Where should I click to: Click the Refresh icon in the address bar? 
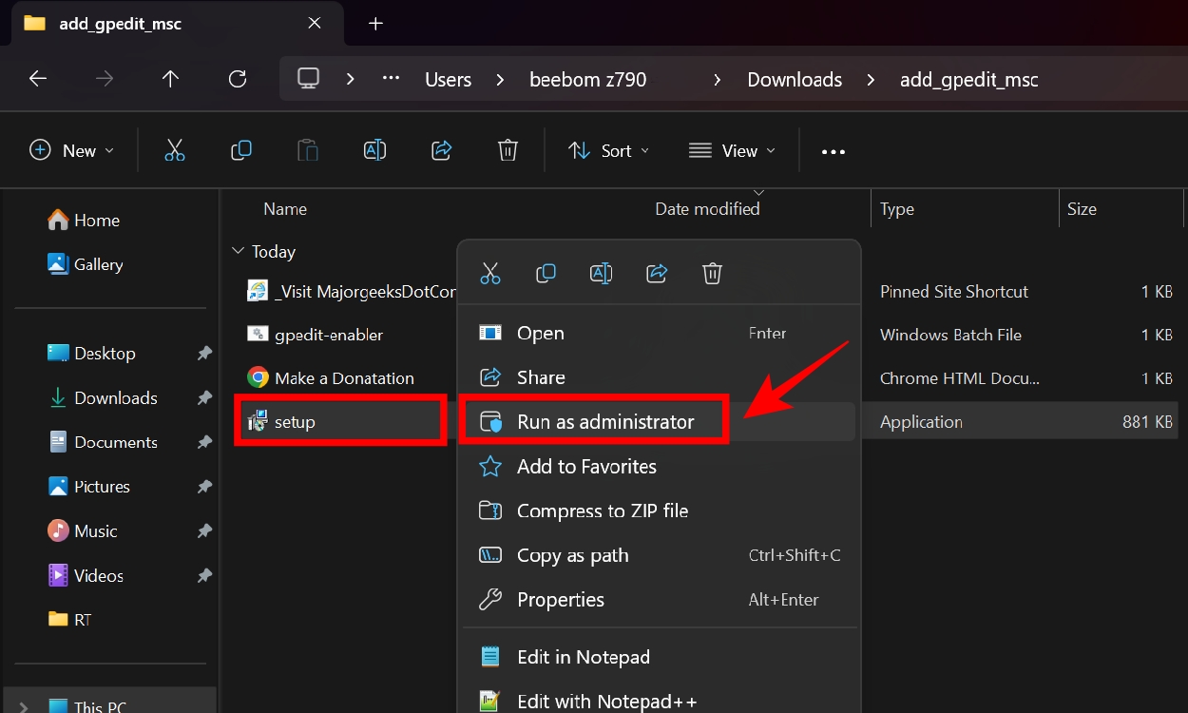pyautogui.click(x=237, y=79)
